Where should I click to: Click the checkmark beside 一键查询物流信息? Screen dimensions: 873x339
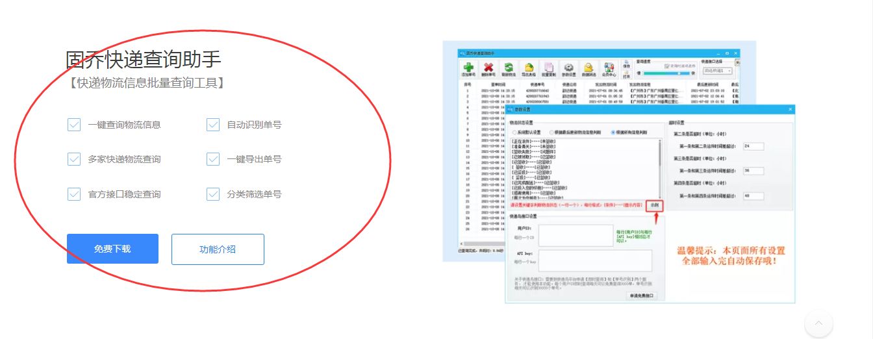coord(74,125)
